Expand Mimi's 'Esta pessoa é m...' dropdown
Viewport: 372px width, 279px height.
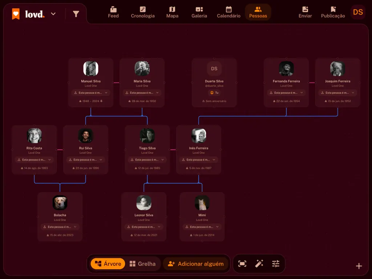click(202, 227)
